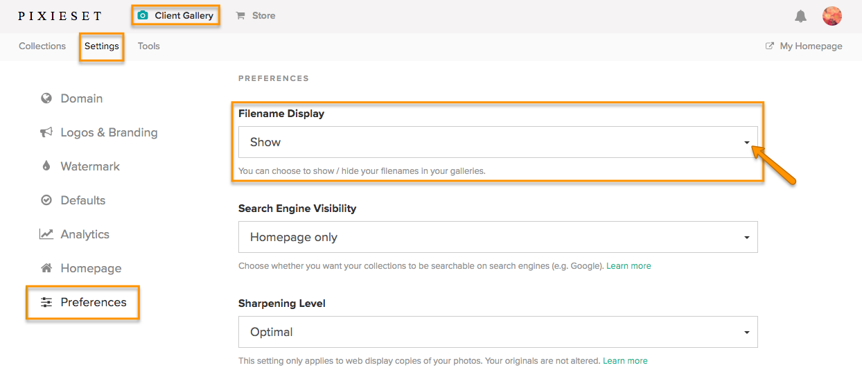Click the notification bell icon

click(800, 16)
